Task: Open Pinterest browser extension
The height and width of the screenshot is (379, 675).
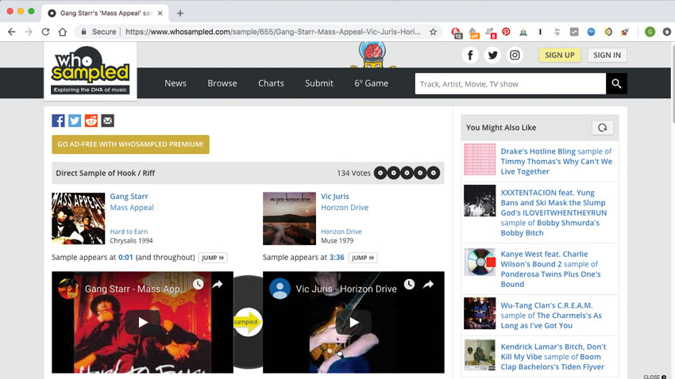Action: tap(507, 32)
